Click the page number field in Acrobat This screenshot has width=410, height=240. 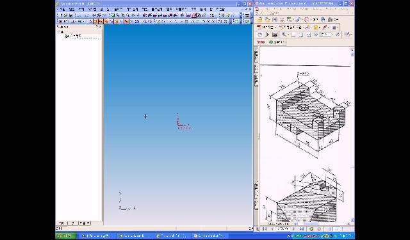[283, 228]
